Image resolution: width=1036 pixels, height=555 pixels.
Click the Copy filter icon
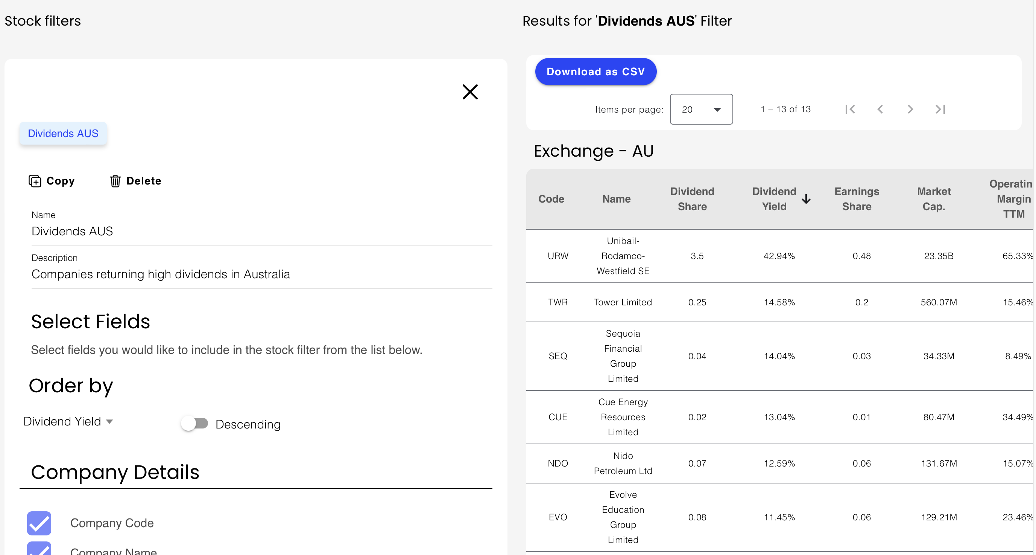[35, 181]
